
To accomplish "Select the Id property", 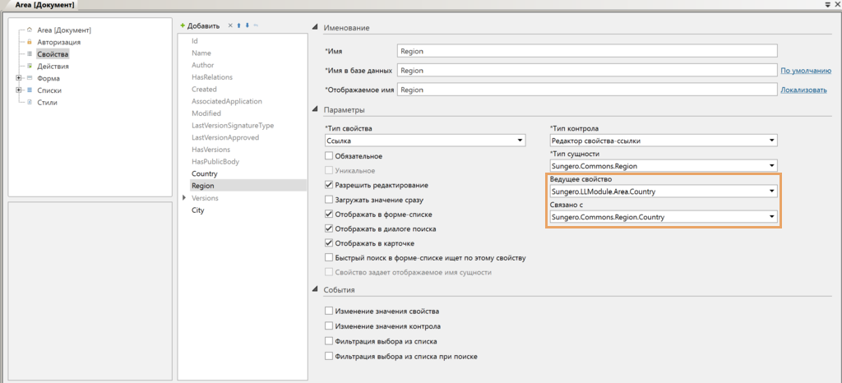I will click(x=195, y=41).
